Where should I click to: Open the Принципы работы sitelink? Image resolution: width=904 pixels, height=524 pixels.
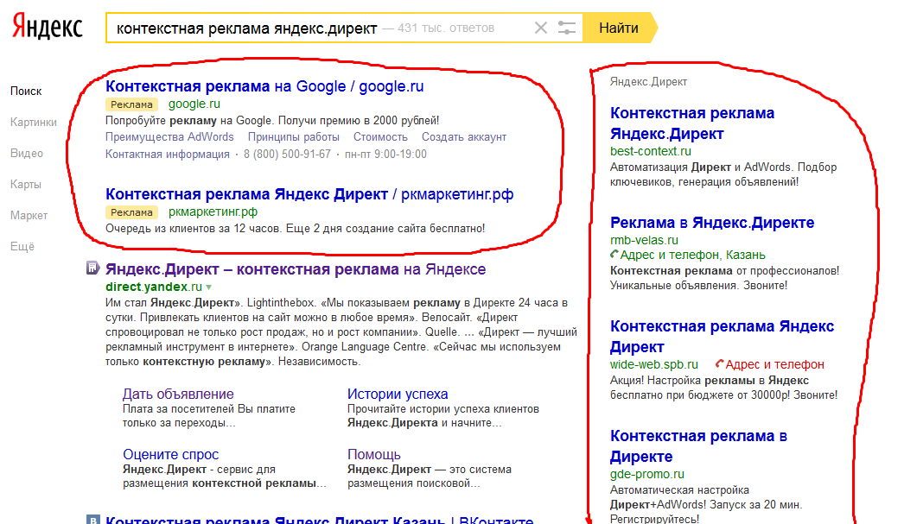[294, 137]
